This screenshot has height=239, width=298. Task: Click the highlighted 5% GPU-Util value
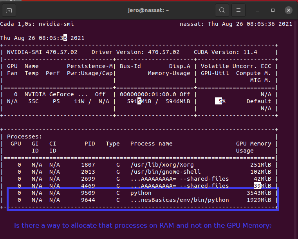click(220, 101)
